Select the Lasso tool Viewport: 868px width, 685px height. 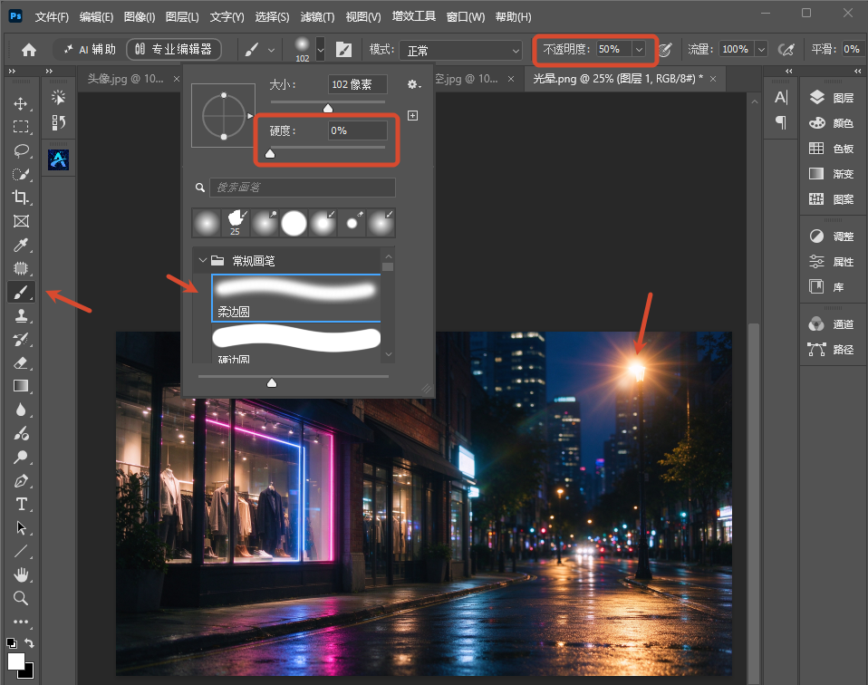pyautogui.click(x=21, y=150)
